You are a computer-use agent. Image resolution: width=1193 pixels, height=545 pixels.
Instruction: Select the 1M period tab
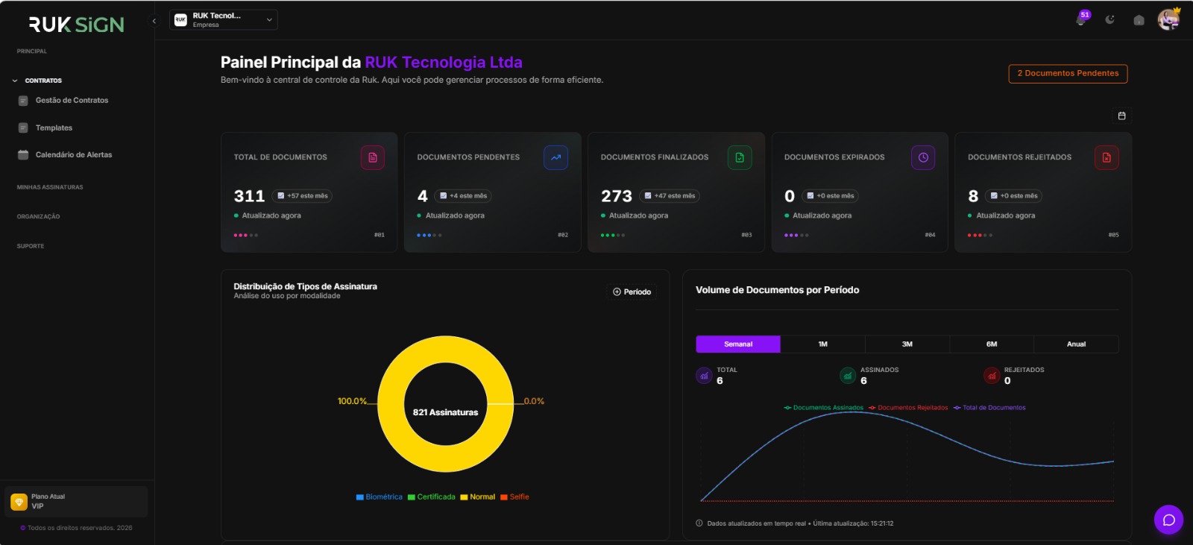[x=823, y=344]
